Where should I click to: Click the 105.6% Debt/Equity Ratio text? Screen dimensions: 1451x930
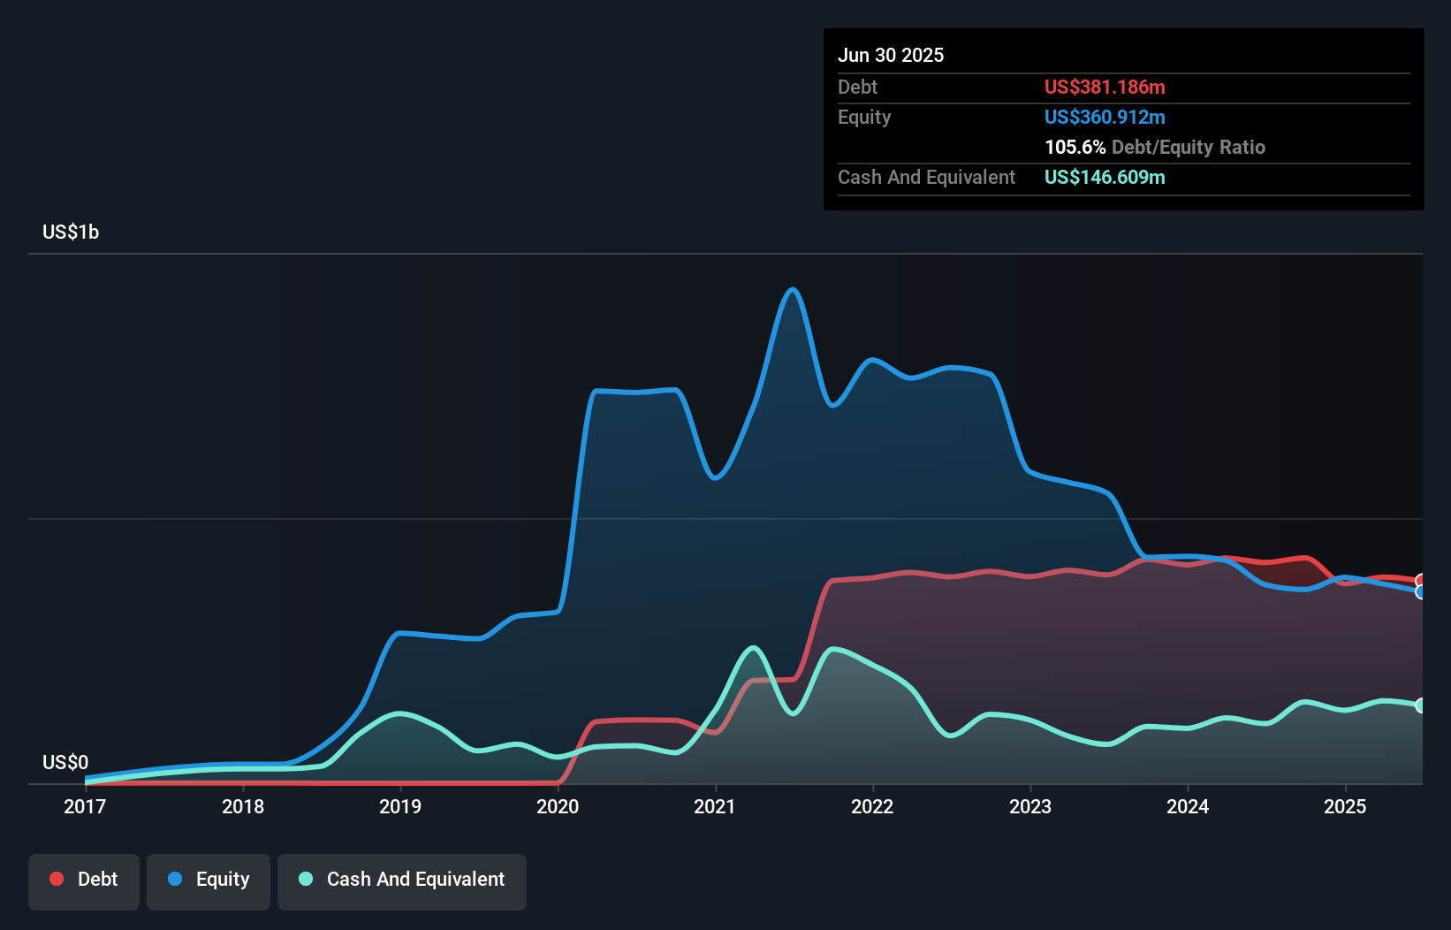(x=1155, y=147)
